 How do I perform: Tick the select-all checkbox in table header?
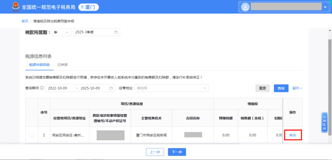tap(32, 112)
